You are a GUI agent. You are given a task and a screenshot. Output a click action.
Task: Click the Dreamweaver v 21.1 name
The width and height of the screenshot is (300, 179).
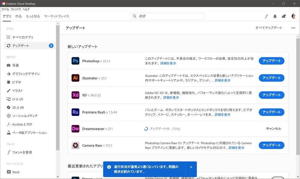[97, 129]
